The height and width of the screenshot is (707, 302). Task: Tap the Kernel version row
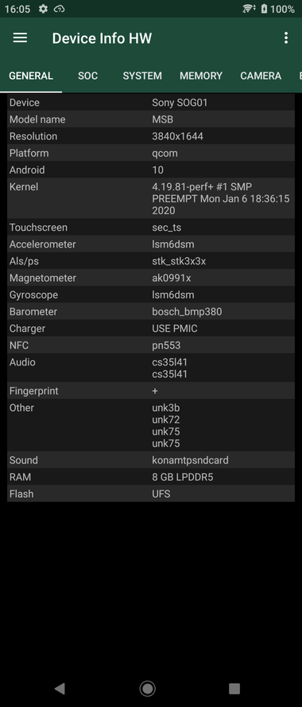(x=151, y=198)
